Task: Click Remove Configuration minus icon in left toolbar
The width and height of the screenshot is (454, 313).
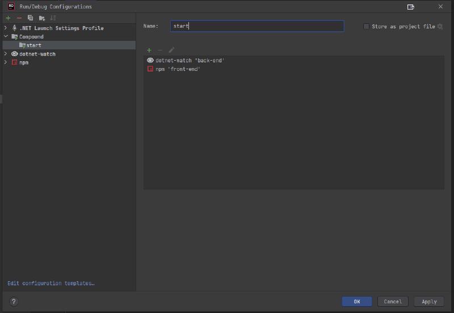Action: (19, 18)
